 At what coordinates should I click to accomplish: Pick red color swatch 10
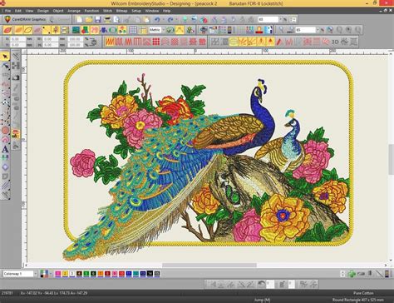coord(121,274)
